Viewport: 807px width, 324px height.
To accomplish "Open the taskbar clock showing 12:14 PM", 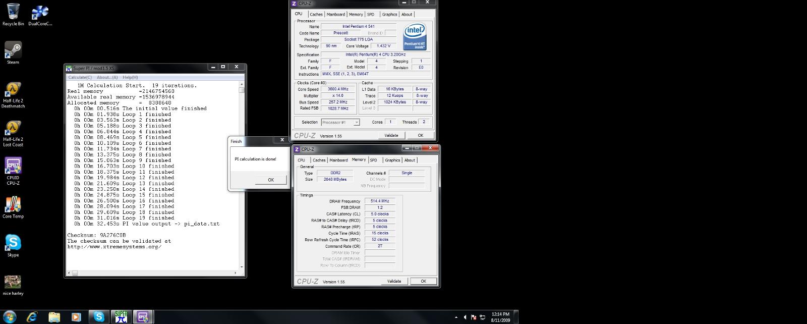I will coord(501,317).
